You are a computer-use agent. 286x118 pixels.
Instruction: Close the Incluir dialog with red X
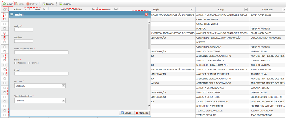tap(147, 14)
